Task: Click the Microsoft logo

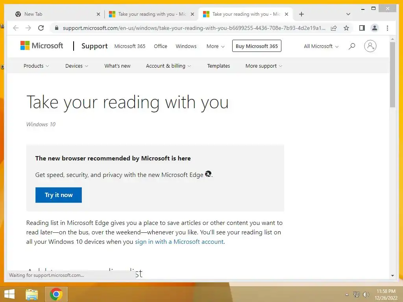Action: click(x=42, y=46)
